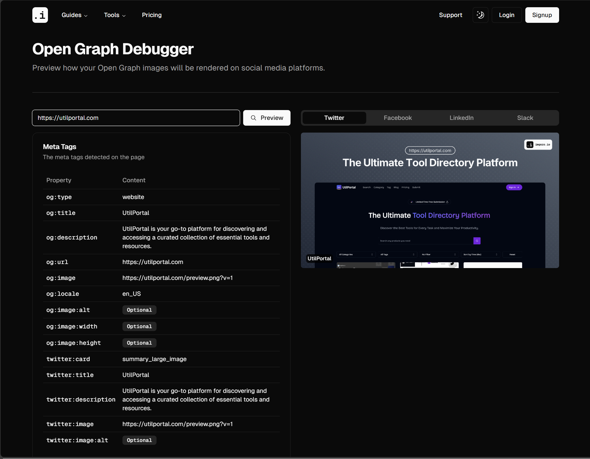Click the Optional badge for og:image:height
This screenshot has height=459, width=590.
click(x=139, y=343)
